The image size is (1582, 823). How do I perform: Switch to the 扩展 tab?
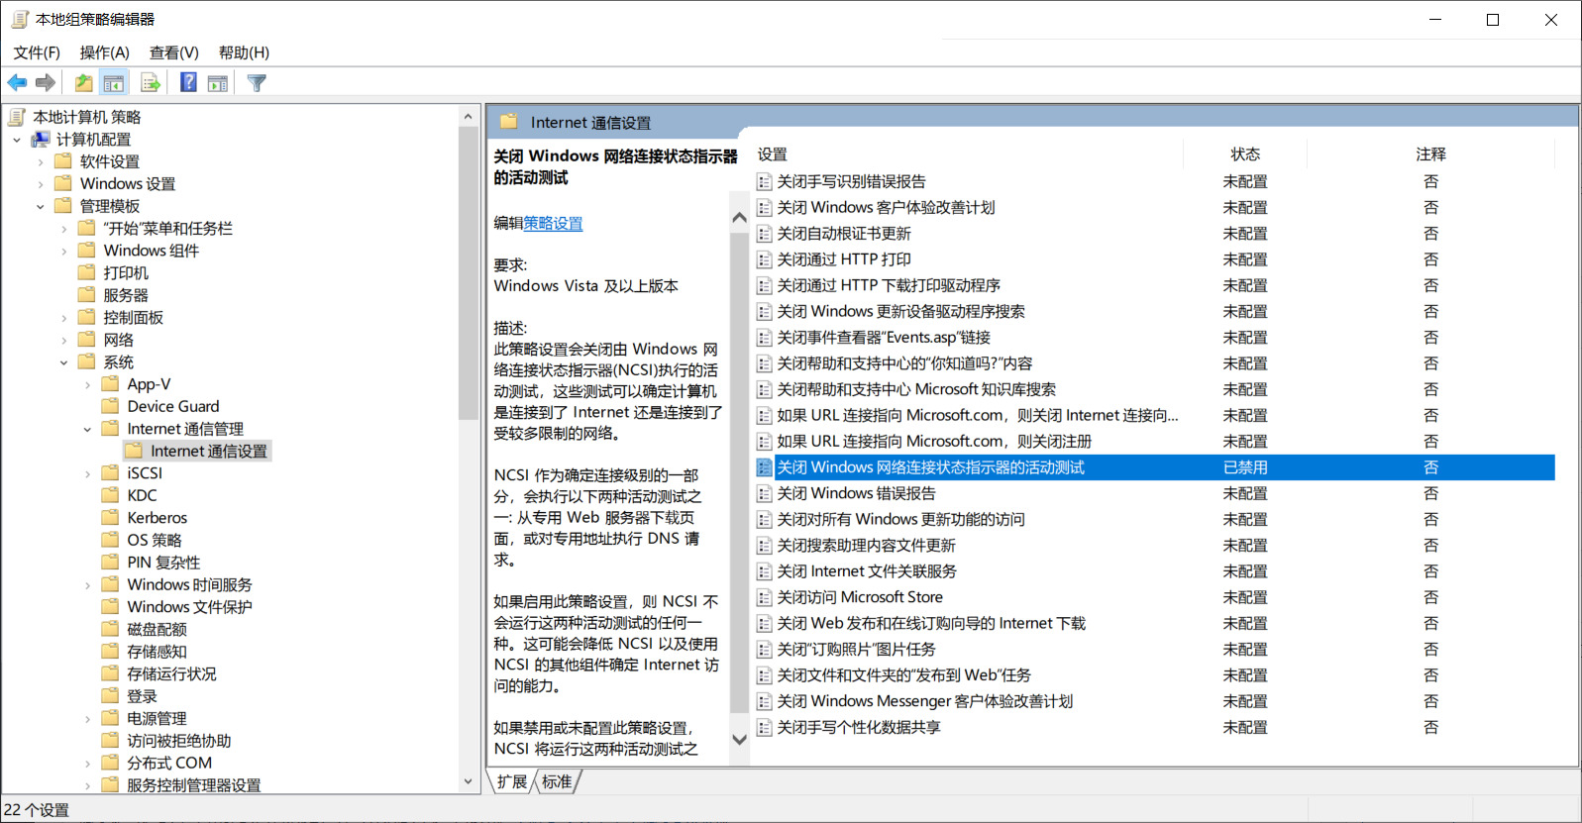coord(512,781)
